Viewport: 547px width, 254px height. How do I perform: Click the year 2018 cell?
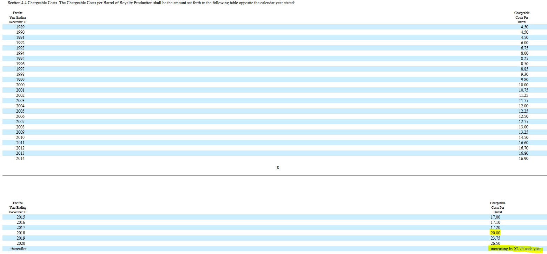20,233
